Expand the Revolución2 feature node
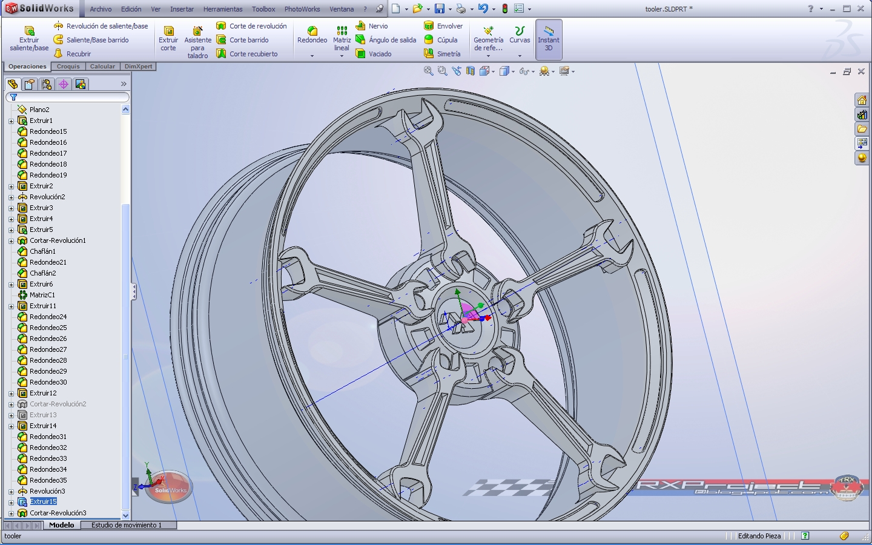The height and width of the screenshot is (545, 872). pos(11,197)
